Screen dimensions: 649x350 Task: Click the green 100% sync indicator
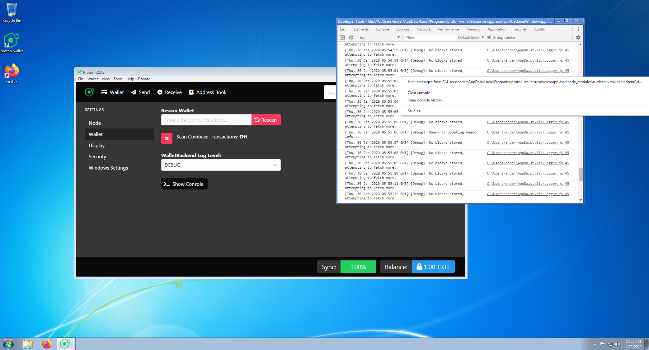pyautogui.click(x=358, y=267)
